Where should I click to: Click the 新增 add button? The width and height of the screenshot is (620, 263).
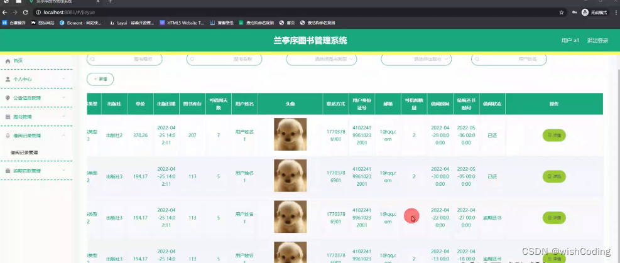click(100, 79)
